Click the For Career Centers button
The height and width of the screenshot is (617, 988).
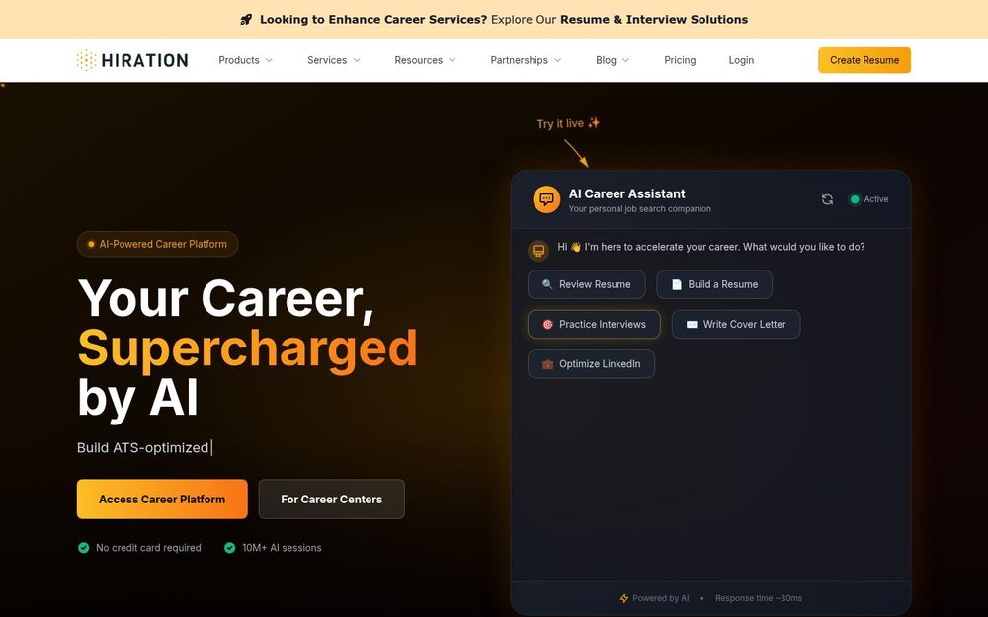(331, 500)
